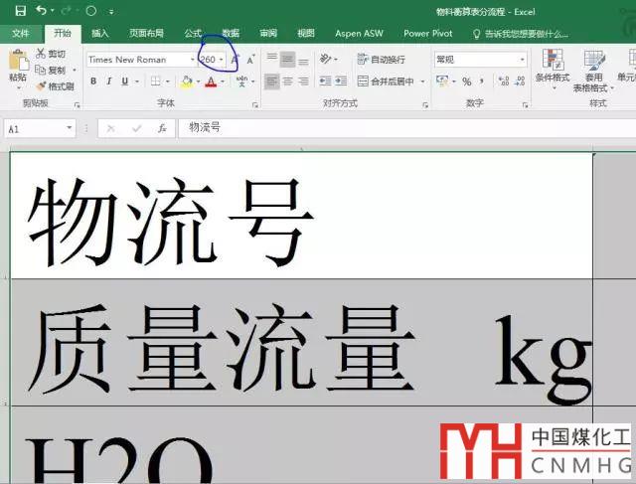636x484 pixels.
Task: Click 格式刷 (Format Painter)
Action: point(56,86)
